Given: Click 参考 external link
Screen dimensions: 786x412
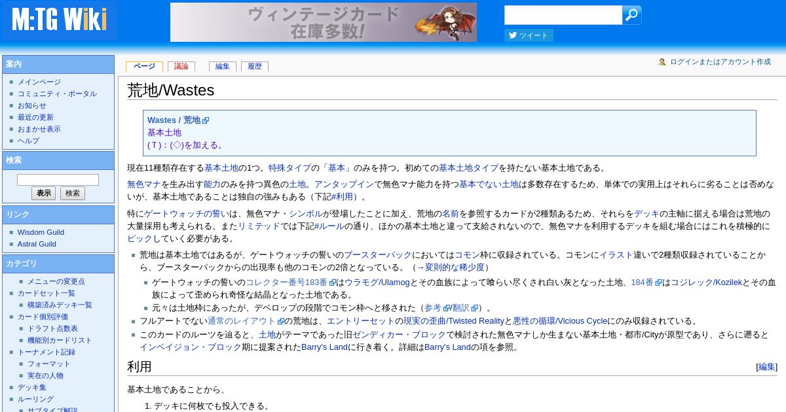Looking at the screenshot, I should point(433,308).
